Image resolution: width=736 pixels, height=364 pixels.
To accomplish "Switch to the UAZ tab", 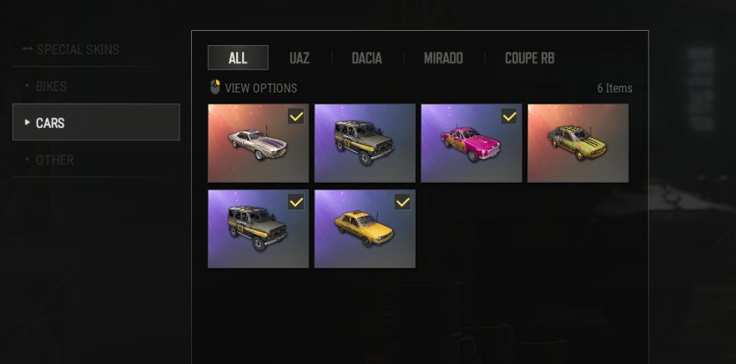I will (300, 58).
